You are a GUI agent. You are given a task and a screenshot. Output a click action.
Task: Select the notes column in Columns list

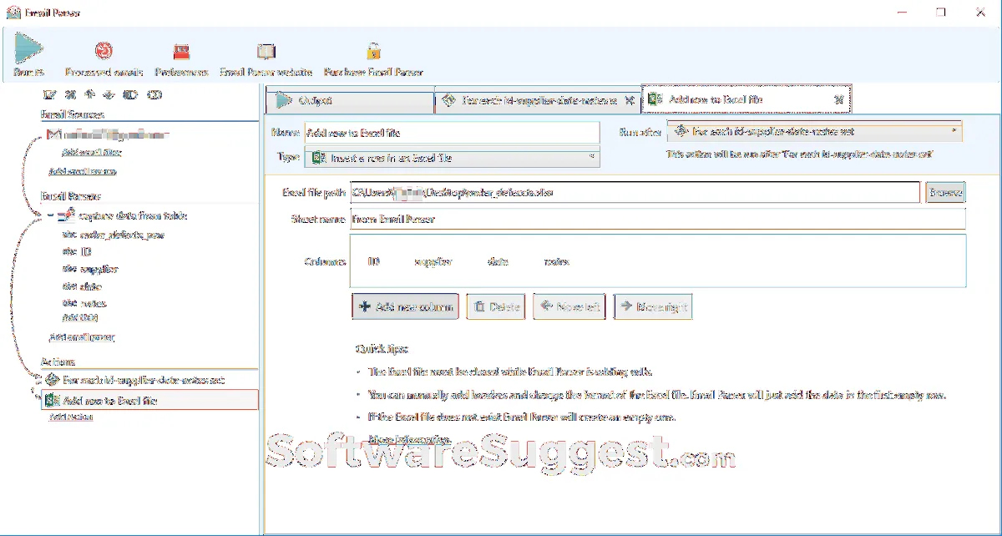point(556,261)
